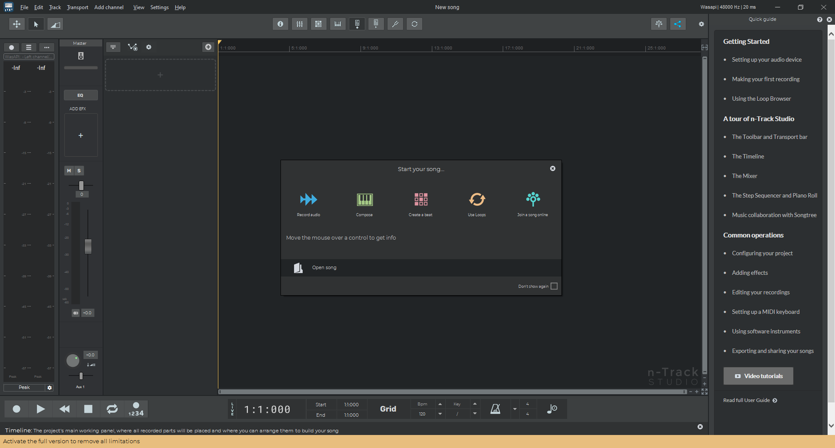Open the Transport menu
Viewport: 835px width, 448px height.
pos(77,7)
